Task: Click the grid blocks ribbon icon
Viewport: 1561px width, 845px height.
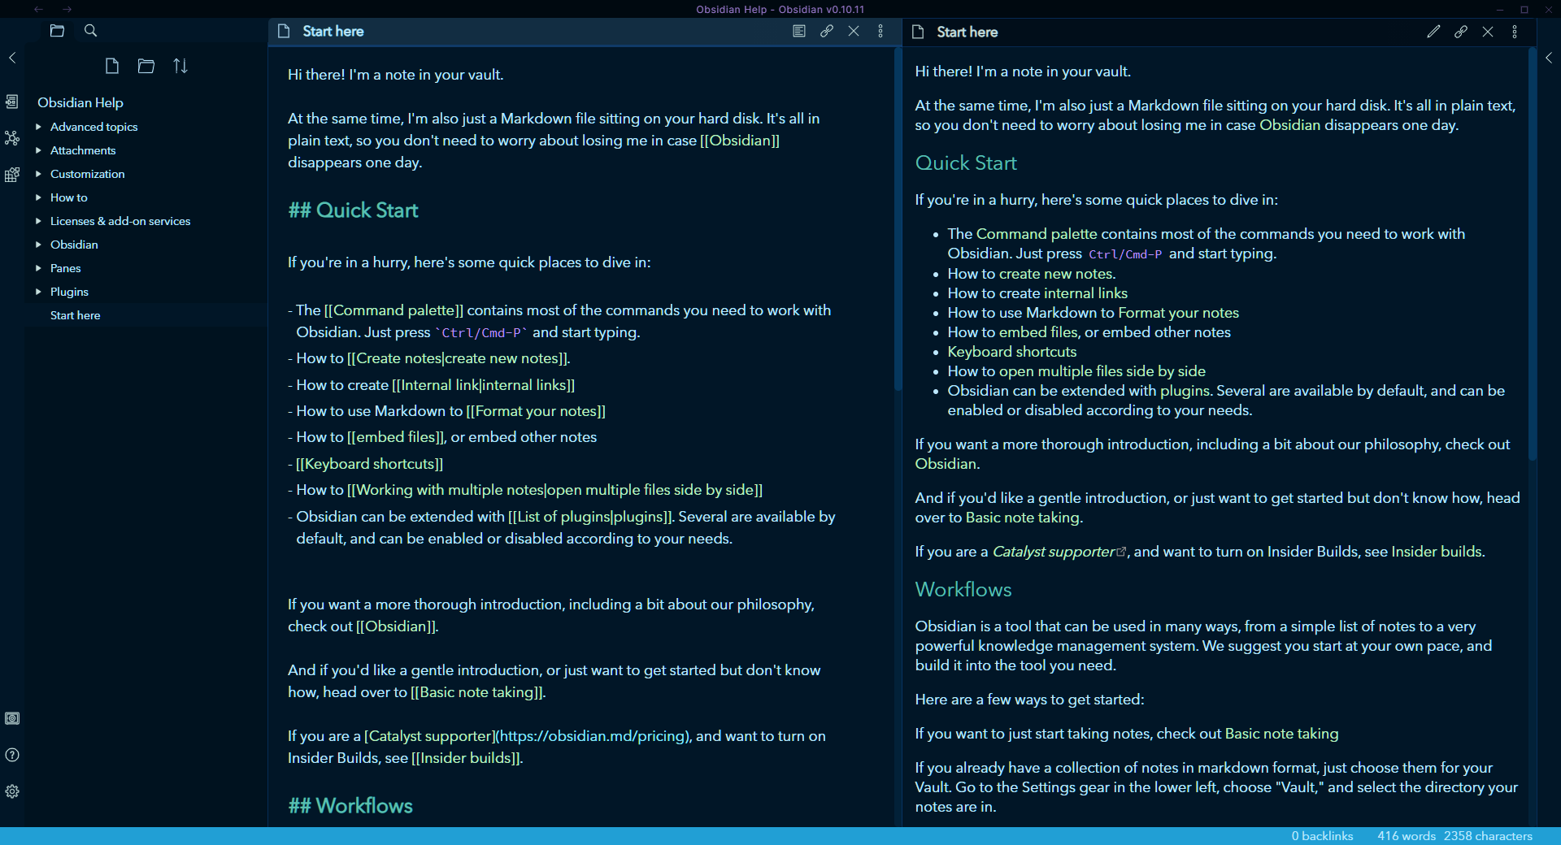Action: click(x=12, y=175)
